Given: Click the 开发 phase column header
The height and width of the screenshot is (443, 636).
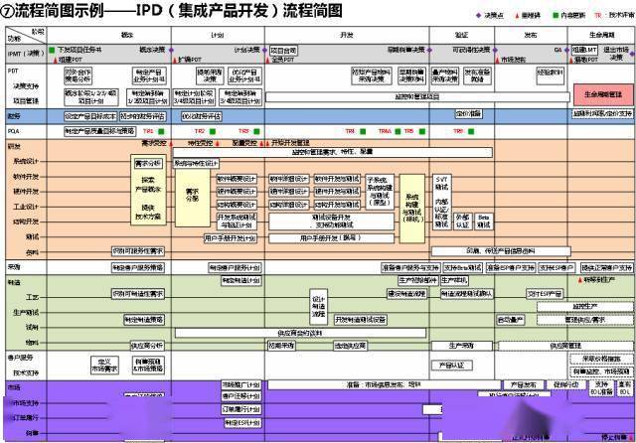Looking at the screenshot, I should click(x=347, y=36).
